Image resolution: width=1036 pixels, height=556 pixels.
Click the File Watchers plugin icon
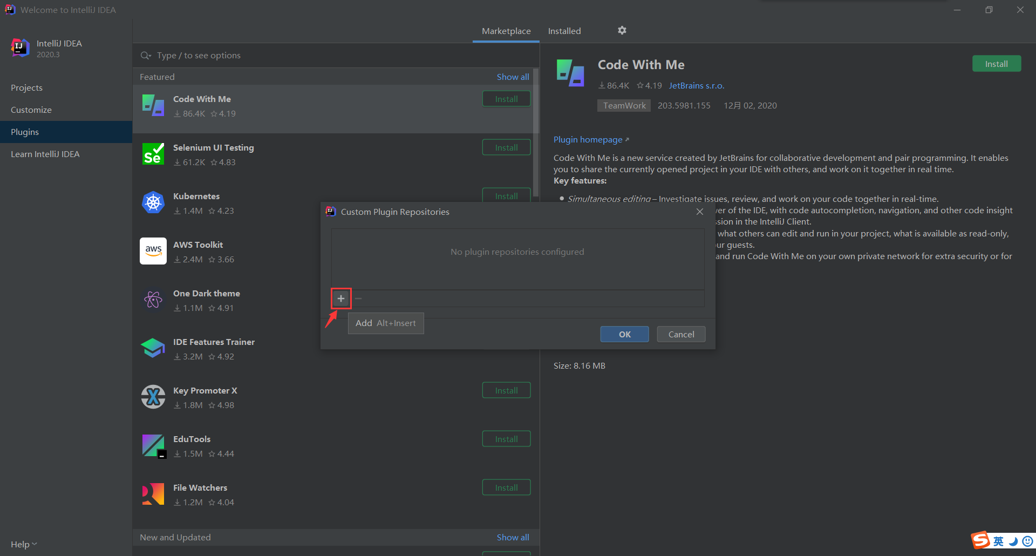click(153, 494)
